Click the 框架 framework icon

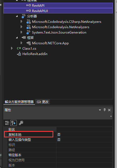[x=24, y=38]
